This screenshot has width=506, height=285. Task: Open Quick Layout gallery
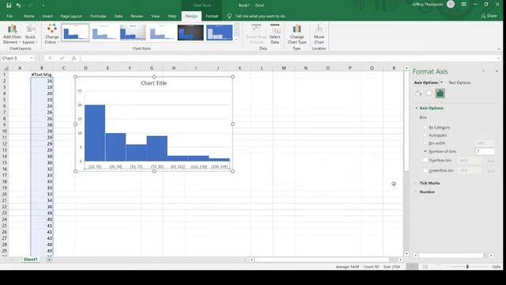(30, 34)
